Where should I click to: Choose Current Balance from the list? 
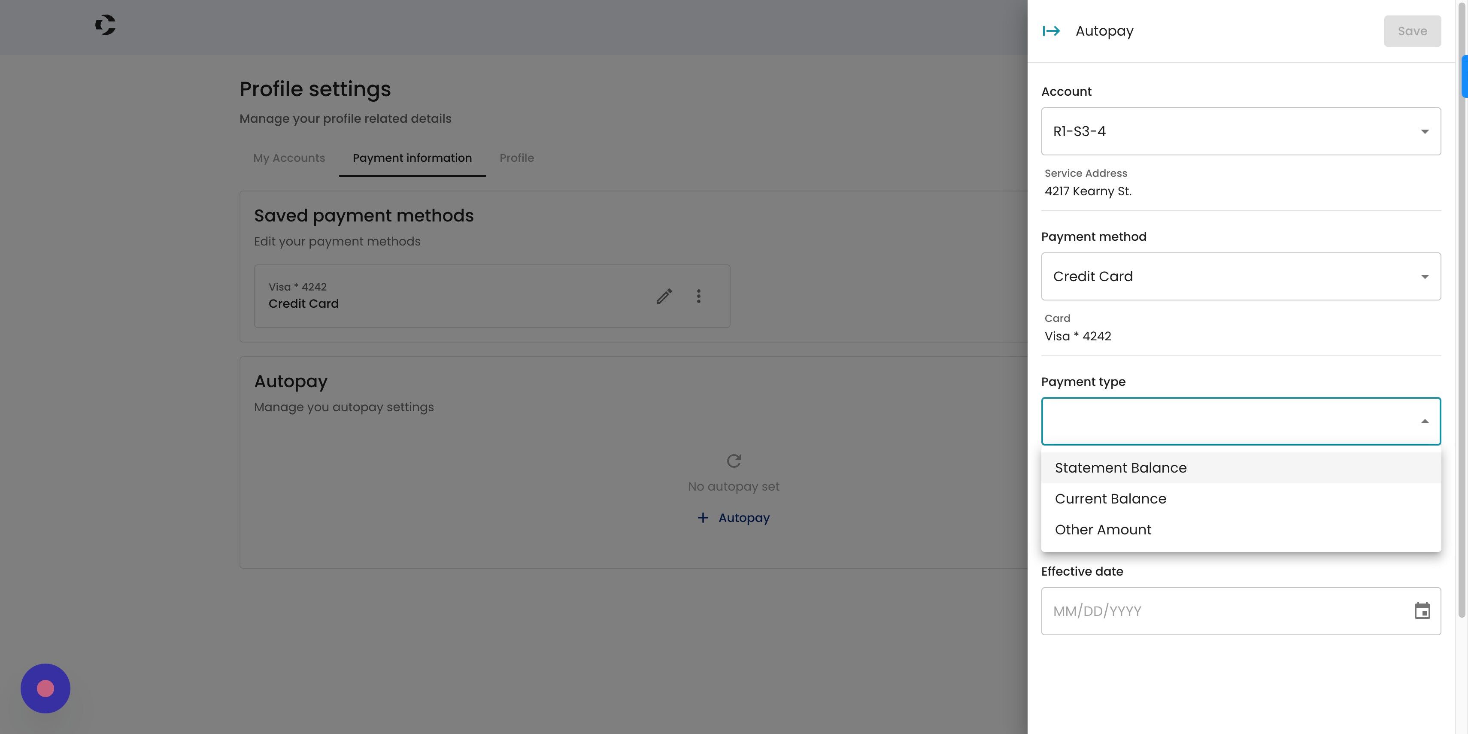click(1110, 499)
